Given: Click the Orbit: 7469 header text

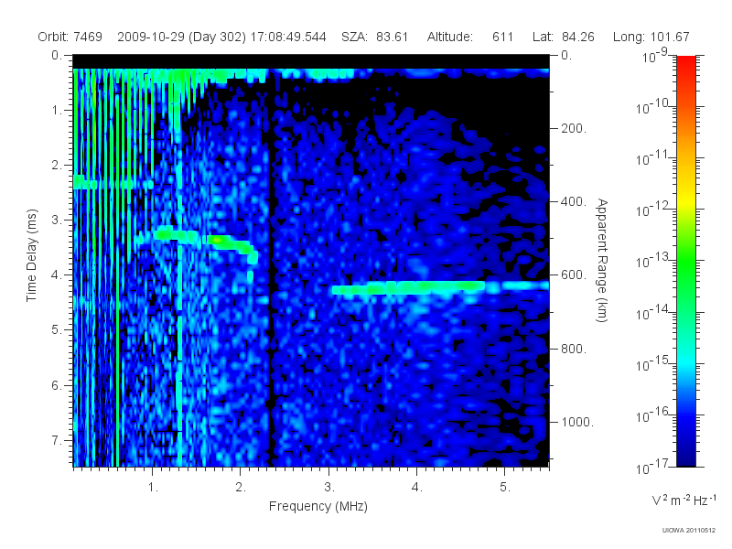Looking at the screenshot, I should 70,37.
